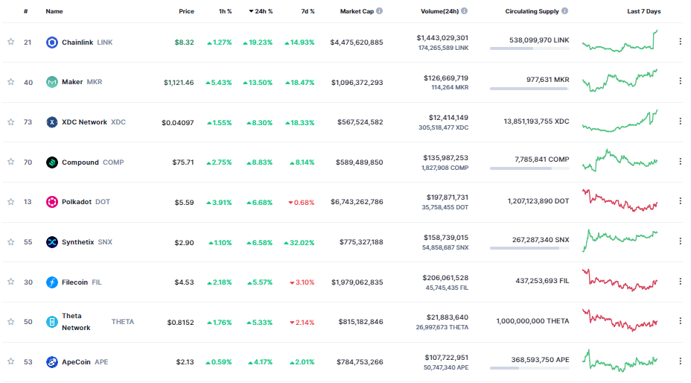Open more options menu for XDC Network row
Screen dimensions: 691x383
click(680, 121)
